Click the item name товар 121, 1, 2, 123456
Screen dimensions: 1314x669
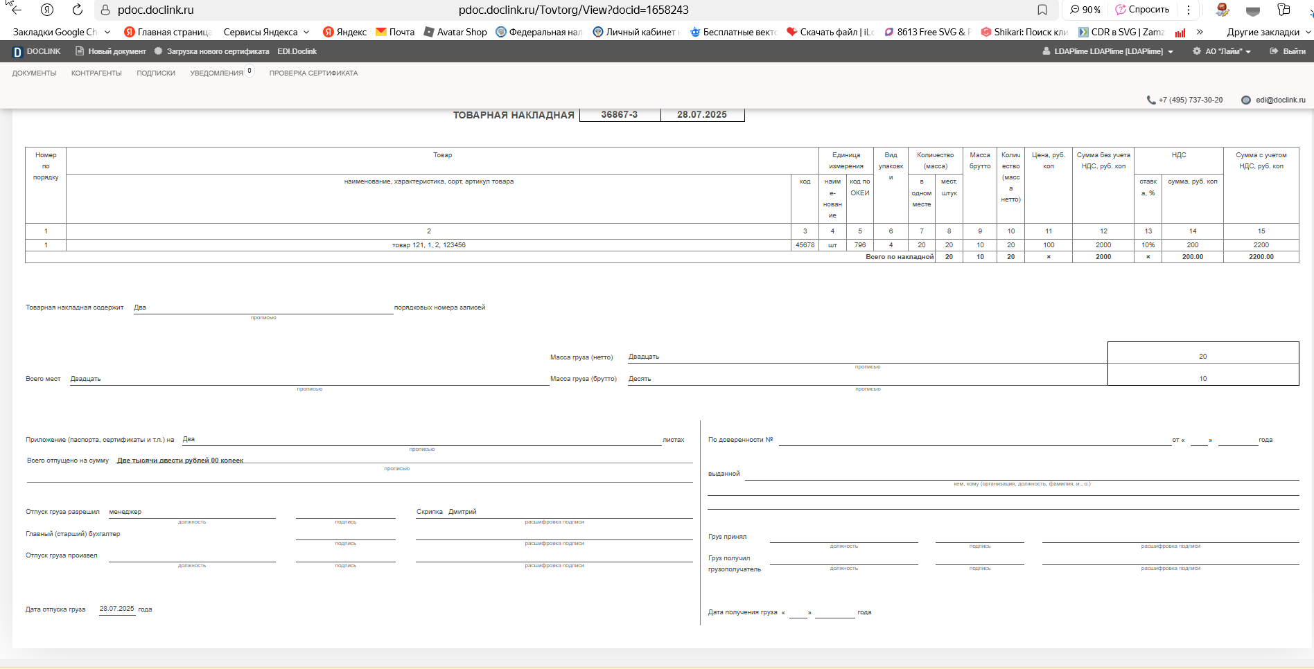tap(429, 245)
